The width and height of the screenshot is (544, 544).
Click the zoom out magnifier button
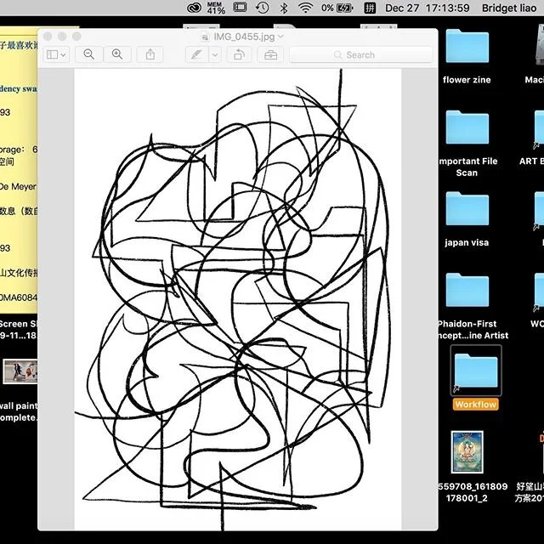tap(88, 54)
